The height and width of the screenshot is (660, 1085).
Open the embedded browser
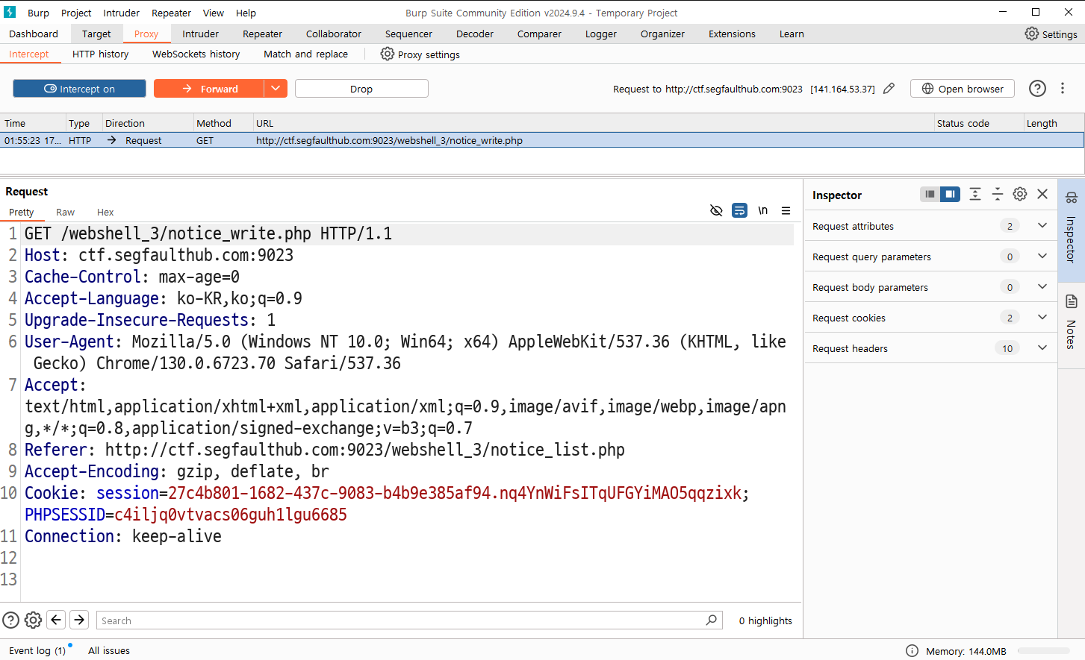962,88
